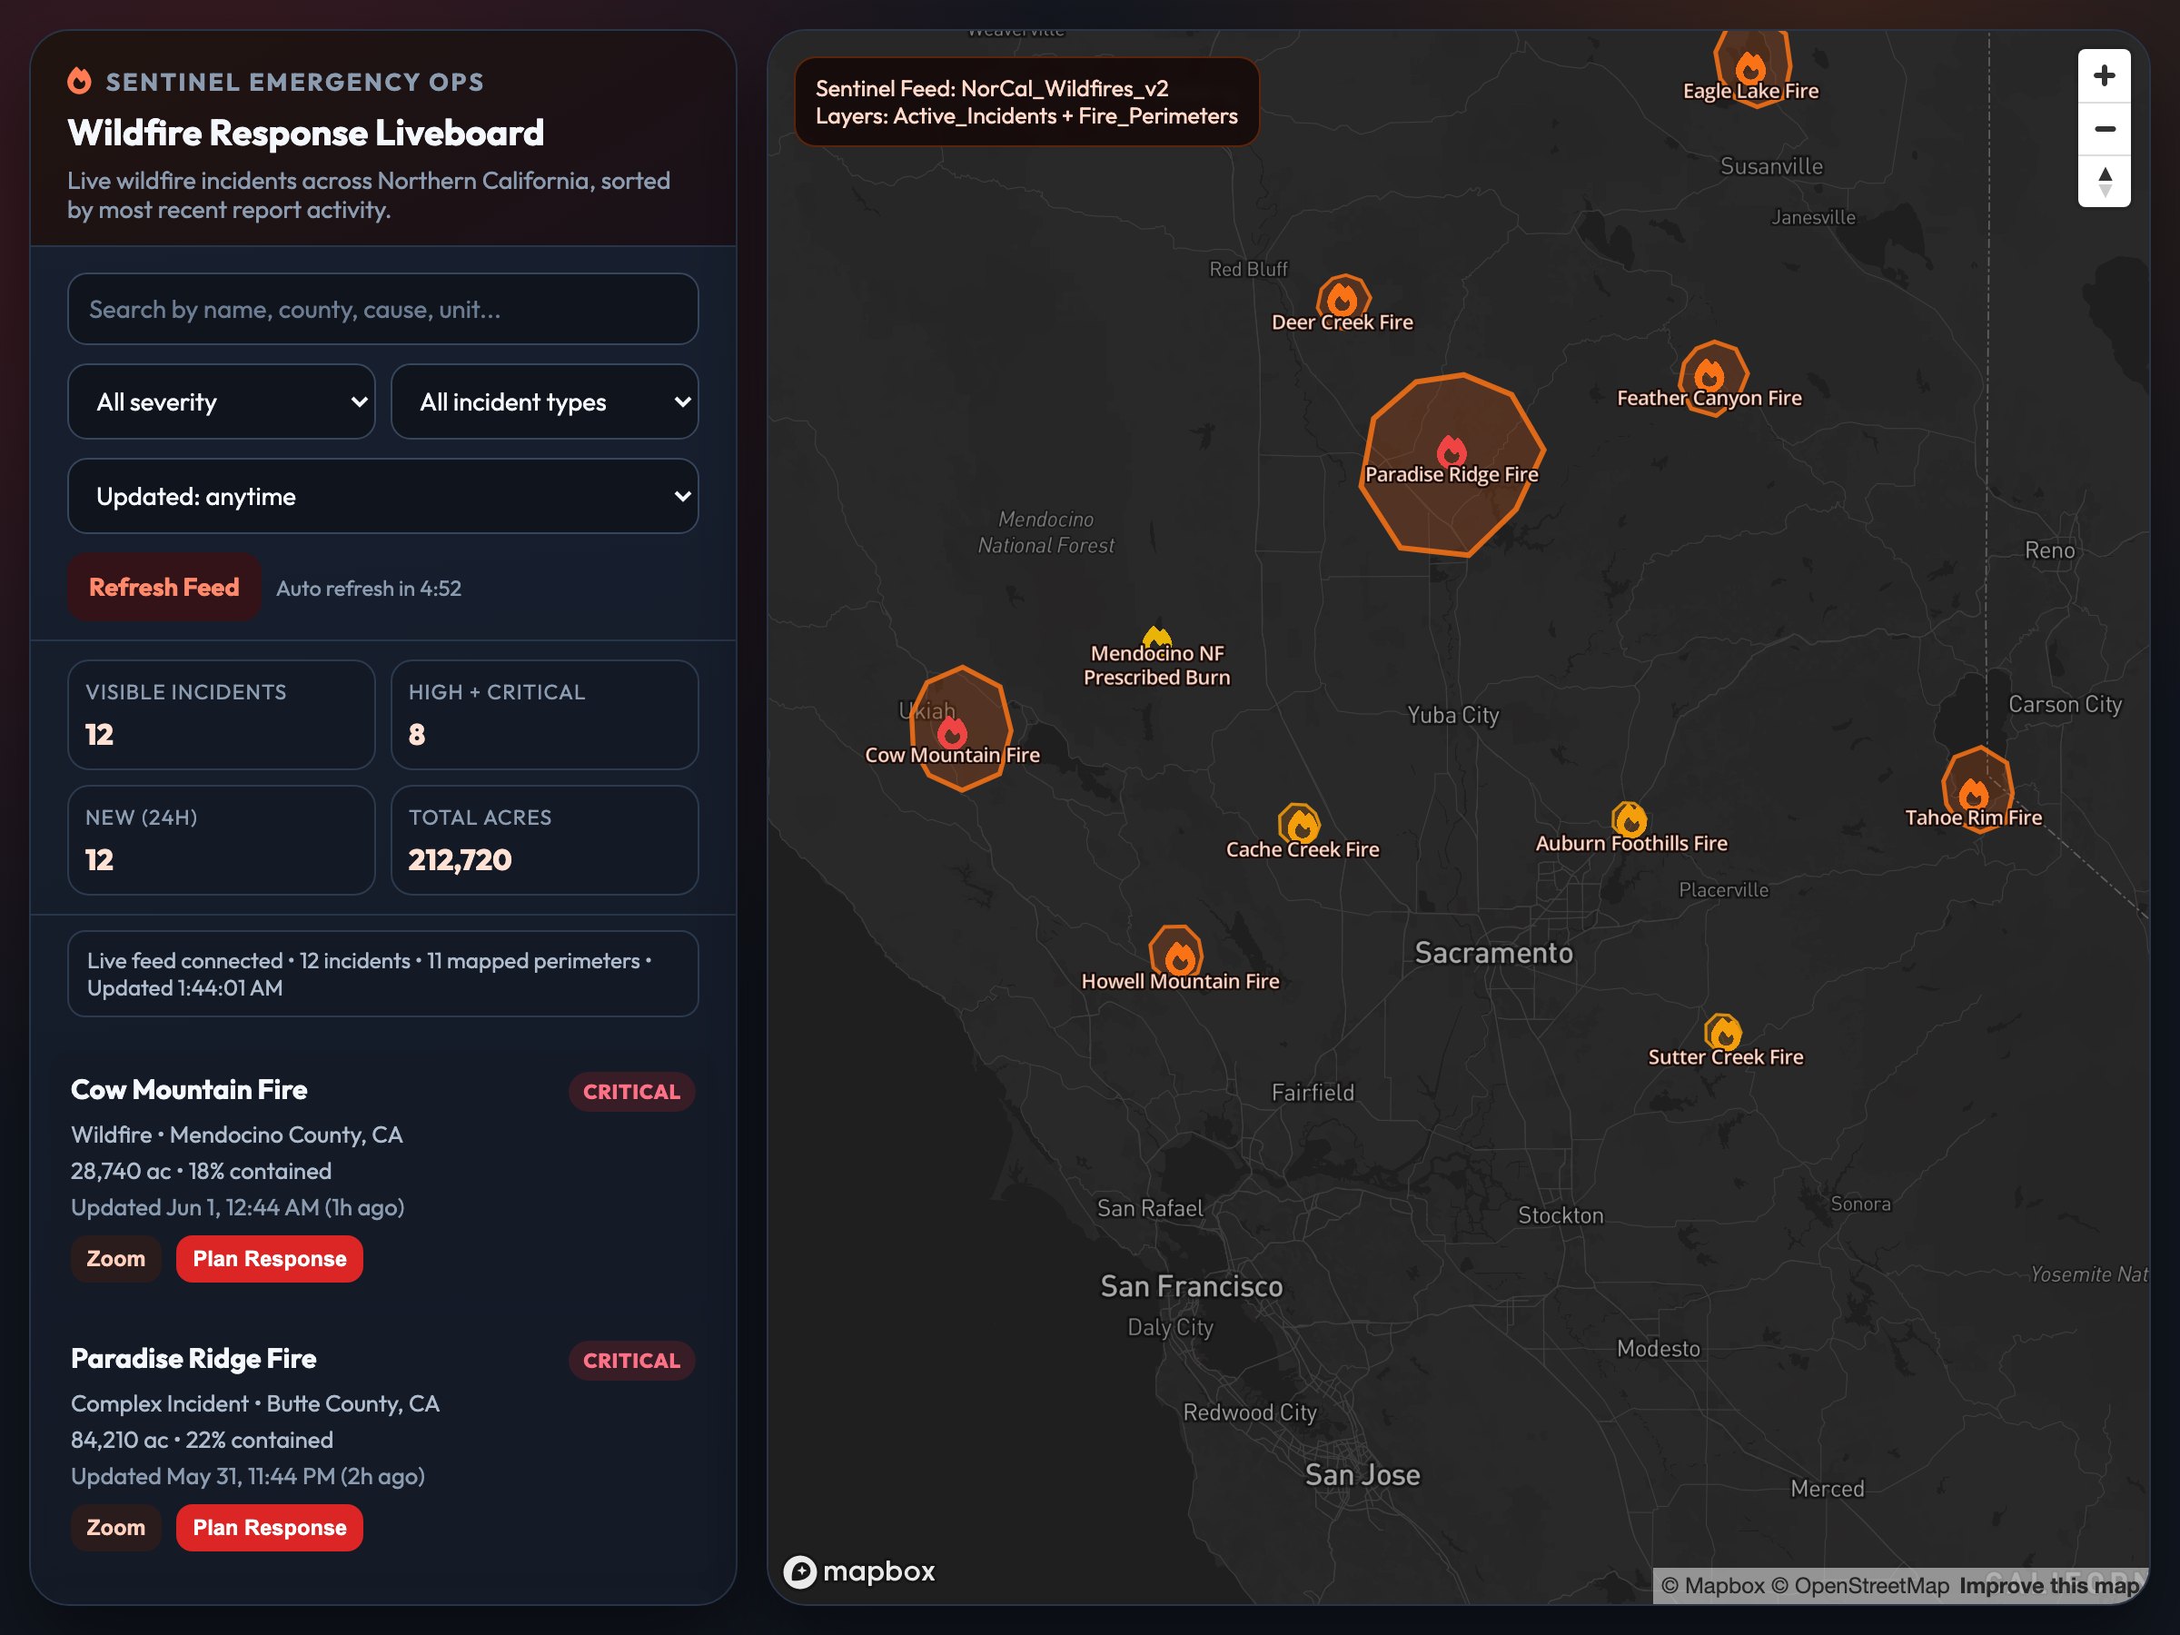Click the New (24H) stat card
Image resolution: width=2180 pixels, height=1635 pixels.
point(222,839)
